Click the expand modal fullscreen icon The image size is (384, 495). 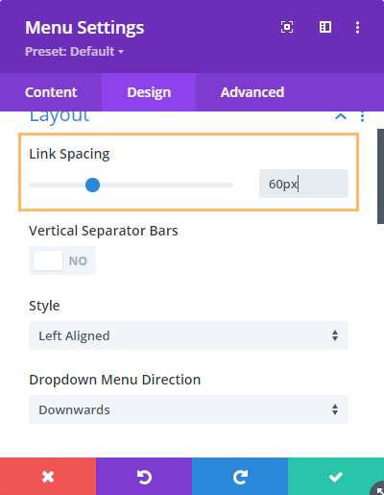pyautogui.click(x=287, y=27)
